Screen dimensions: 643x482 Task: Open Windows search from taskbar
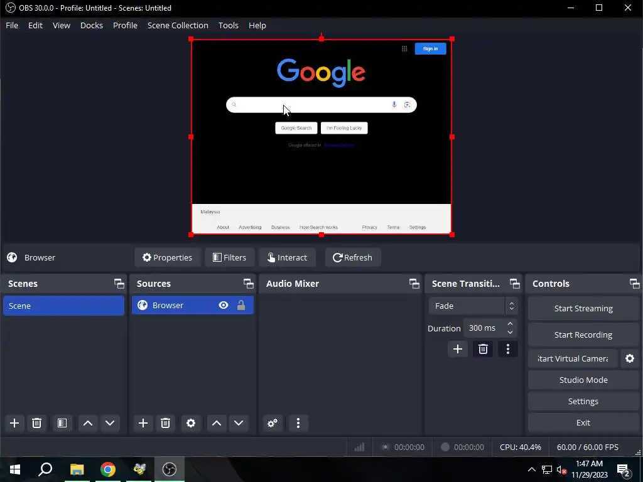[45, 469]
